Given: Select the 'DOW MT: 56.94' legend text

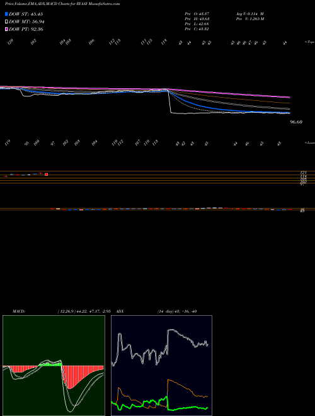Looking at the screenshot, I should [x=26, y=22].
